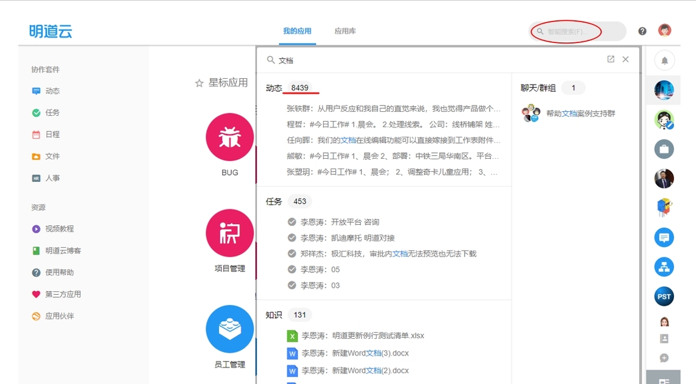Open the 文件 (Files) sidebar item
The height and width of the screenshot is (384, 696).
49,156
